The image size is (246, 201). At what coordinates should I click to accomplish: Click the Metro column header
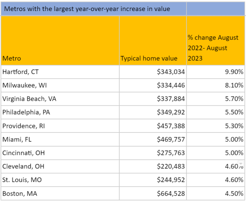[12, 59]
